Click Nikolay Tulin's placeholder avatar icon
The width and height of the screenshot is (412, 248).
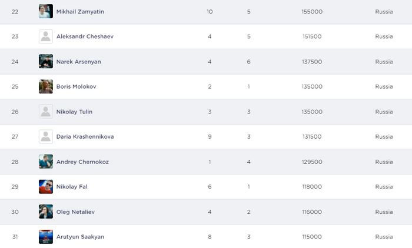(46, 112)
